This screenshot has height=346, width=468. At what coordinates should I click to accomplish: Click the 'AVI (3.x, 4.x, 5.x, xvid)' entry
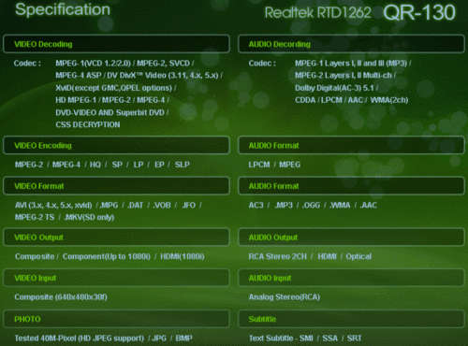[x=53, y=206]
